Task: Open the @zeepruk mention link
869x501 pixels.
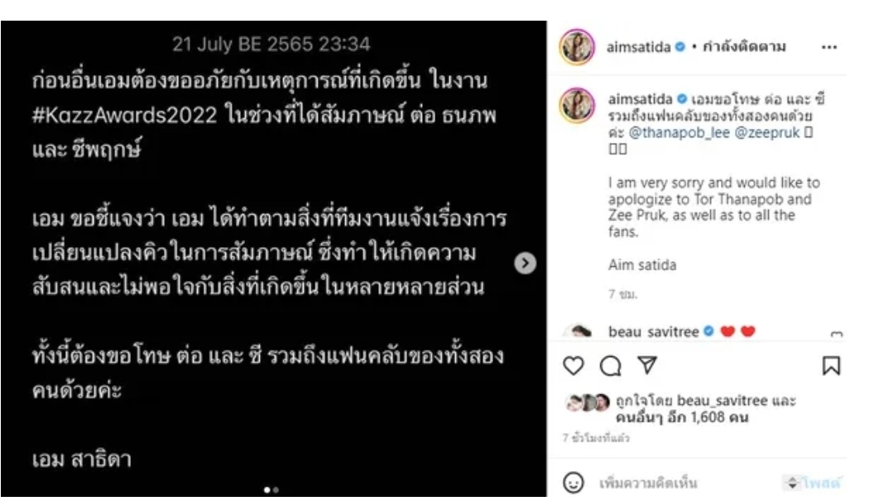Action: click(x=767, y=133)
